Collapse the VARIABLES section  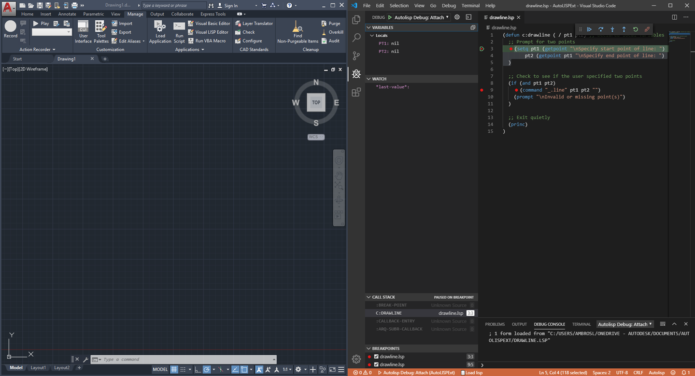pyautogui.click(x=422, y=28)
